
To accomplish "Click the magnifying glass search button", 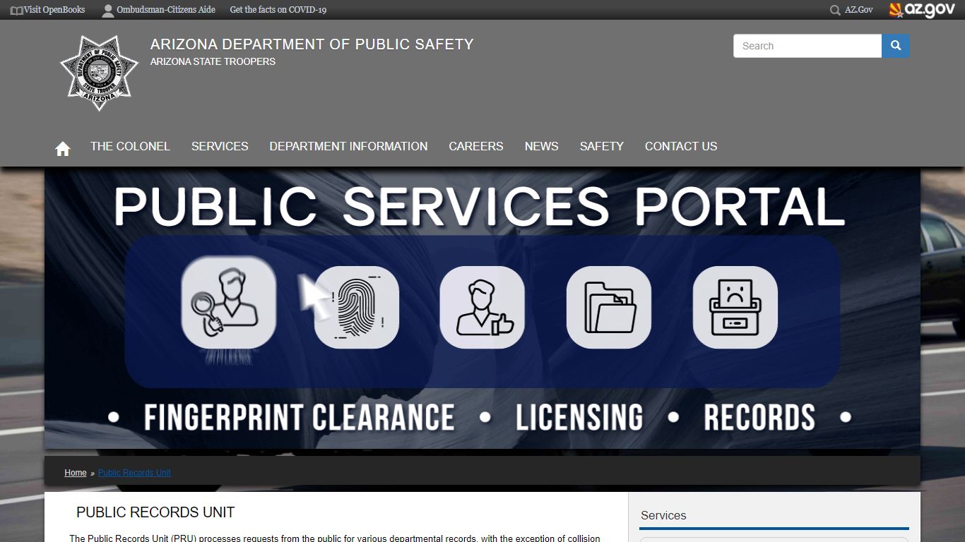I will coord(896,46).
